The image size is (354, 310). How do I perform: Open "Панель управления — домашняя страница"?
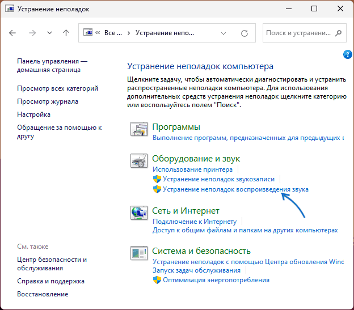tap(52, 65)
